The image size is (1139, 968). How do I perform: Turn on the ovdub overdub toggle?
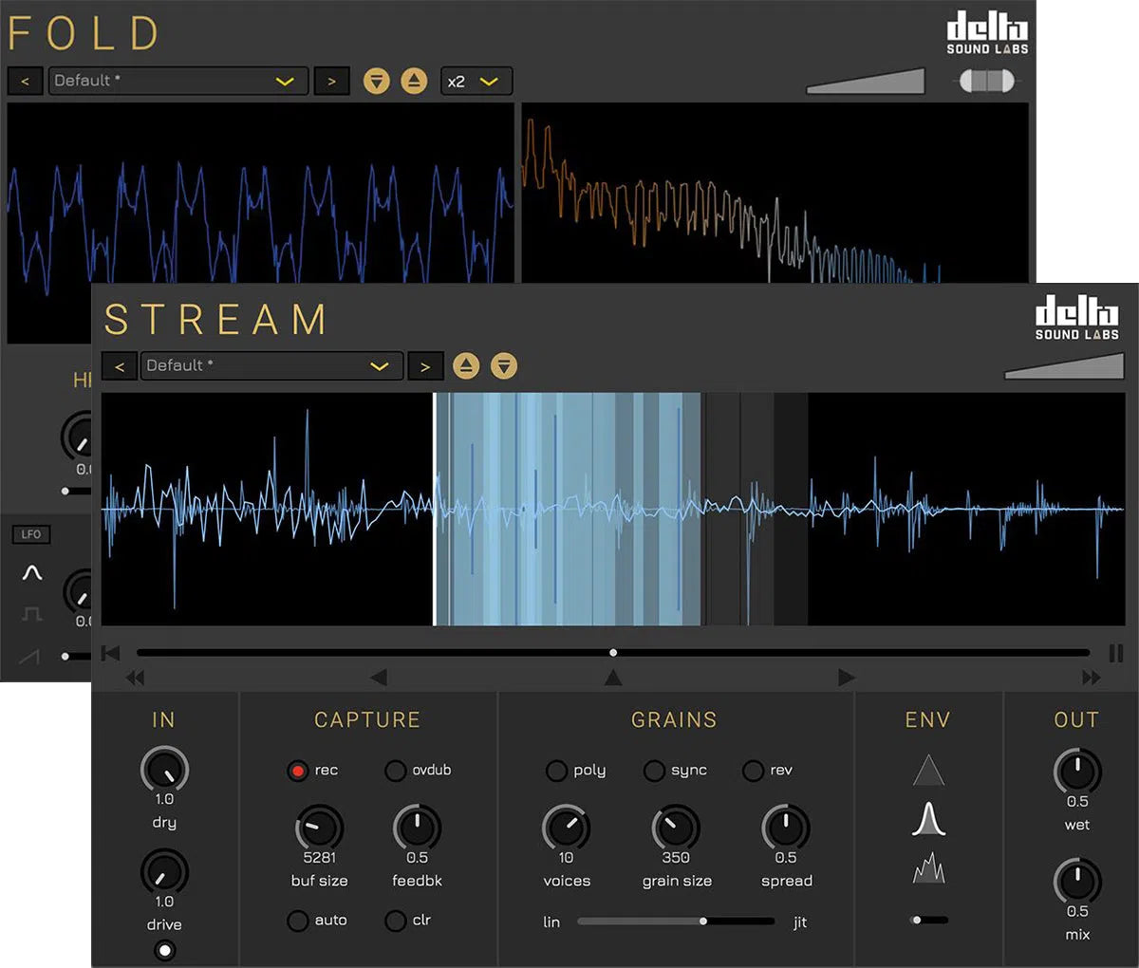[395, 772]
